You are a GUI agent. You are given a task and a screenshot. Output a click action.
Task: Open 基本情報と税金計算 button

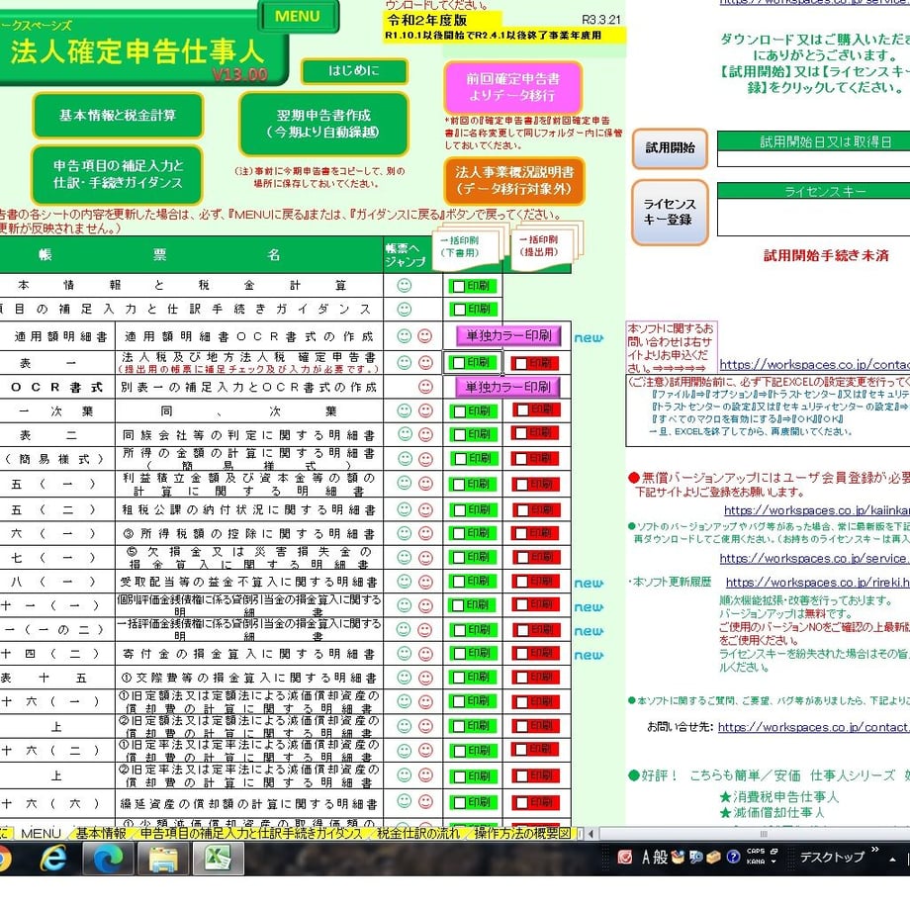click(x=118, y=115)
